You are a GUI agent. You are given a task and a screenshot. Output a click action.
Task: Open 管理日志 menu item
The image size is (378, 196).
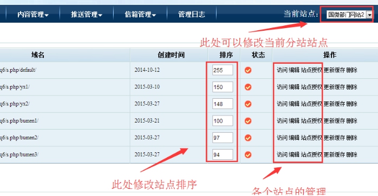(x=191, y=15)
